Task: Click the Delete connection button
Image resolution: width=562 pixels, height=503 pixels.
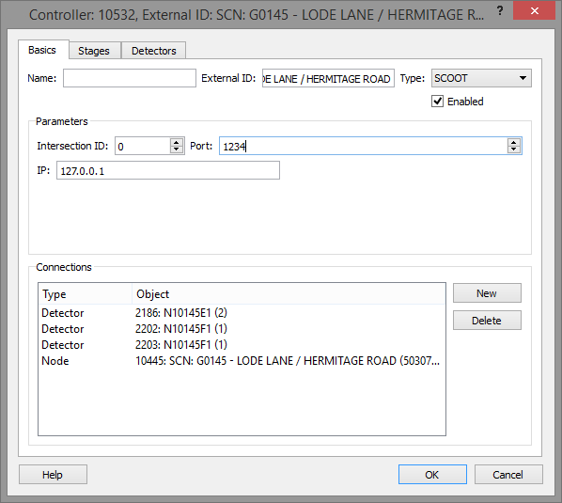Action: (x=487, y=321)
